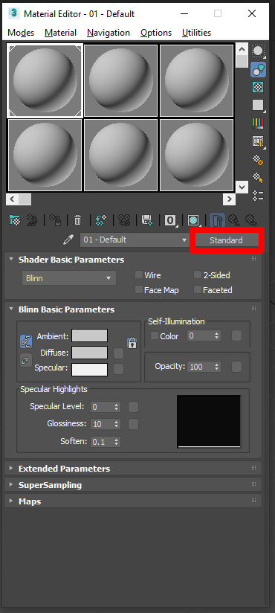The height and width of the screenshot is (613, 275).
Task: Open the Modes menu
Action: (x=21, y=33)
